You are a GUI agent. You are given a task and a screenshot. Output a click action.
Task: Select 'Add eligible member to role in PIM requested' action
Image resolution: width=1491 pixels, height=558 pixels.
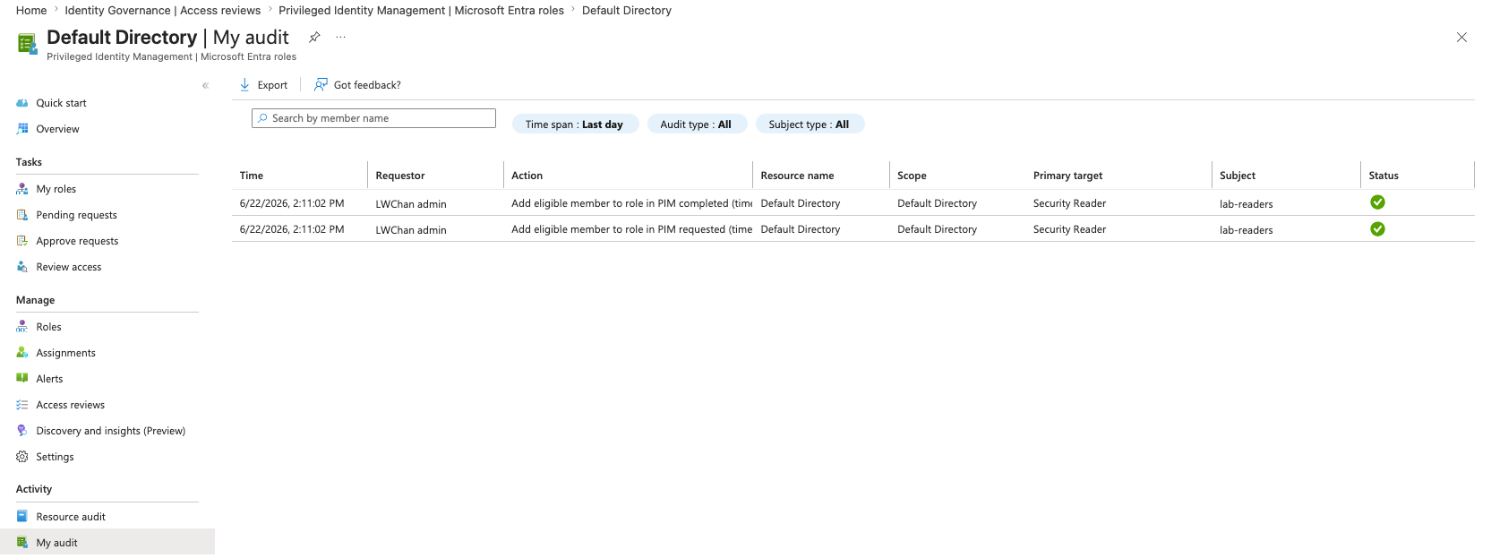tap(631, 229)
